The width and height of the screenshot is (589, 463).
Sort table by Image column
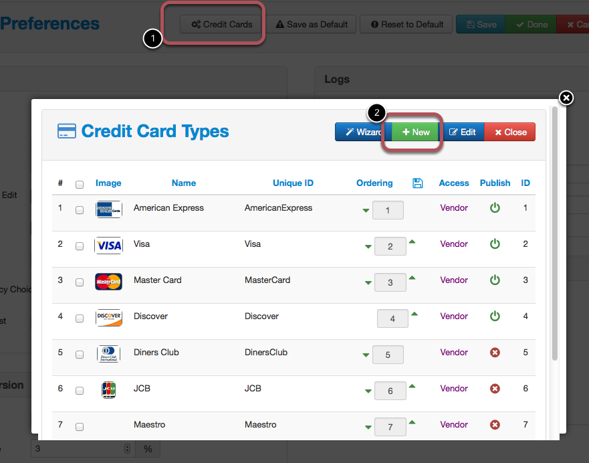pos(108,183)
